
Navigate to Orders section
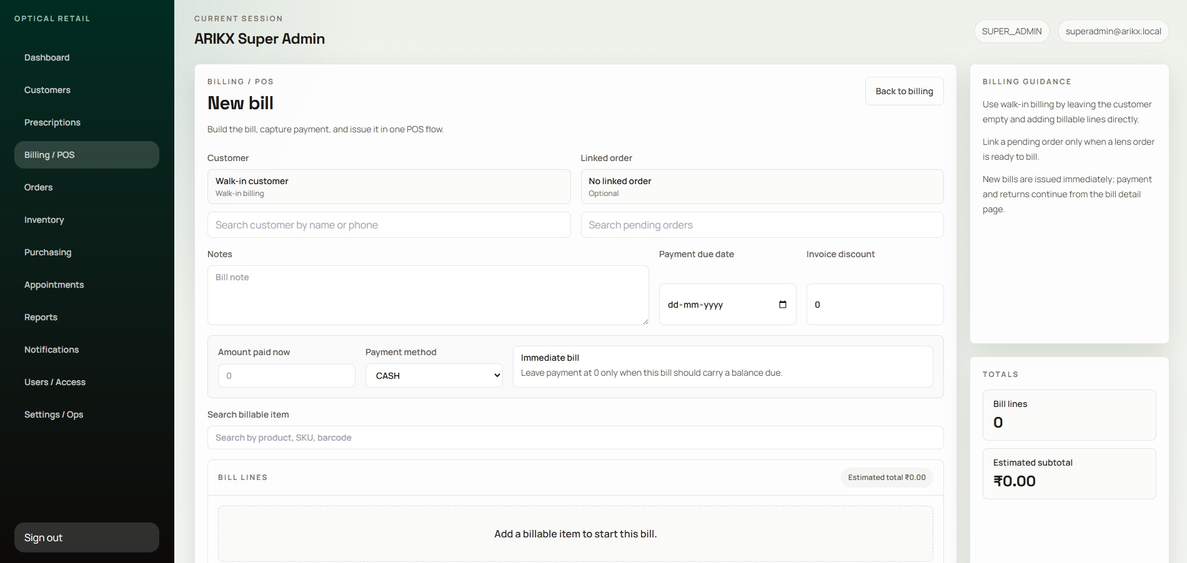pos(39,187)
